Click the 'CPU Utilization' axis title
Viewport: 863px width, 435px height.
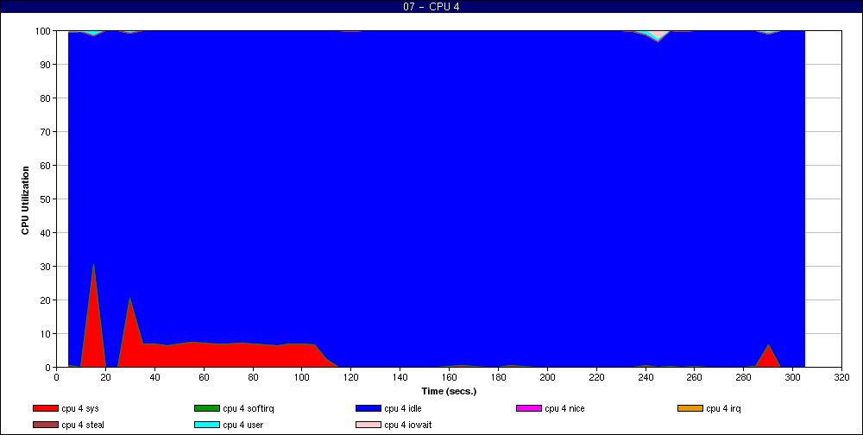(x=25, y=200)
